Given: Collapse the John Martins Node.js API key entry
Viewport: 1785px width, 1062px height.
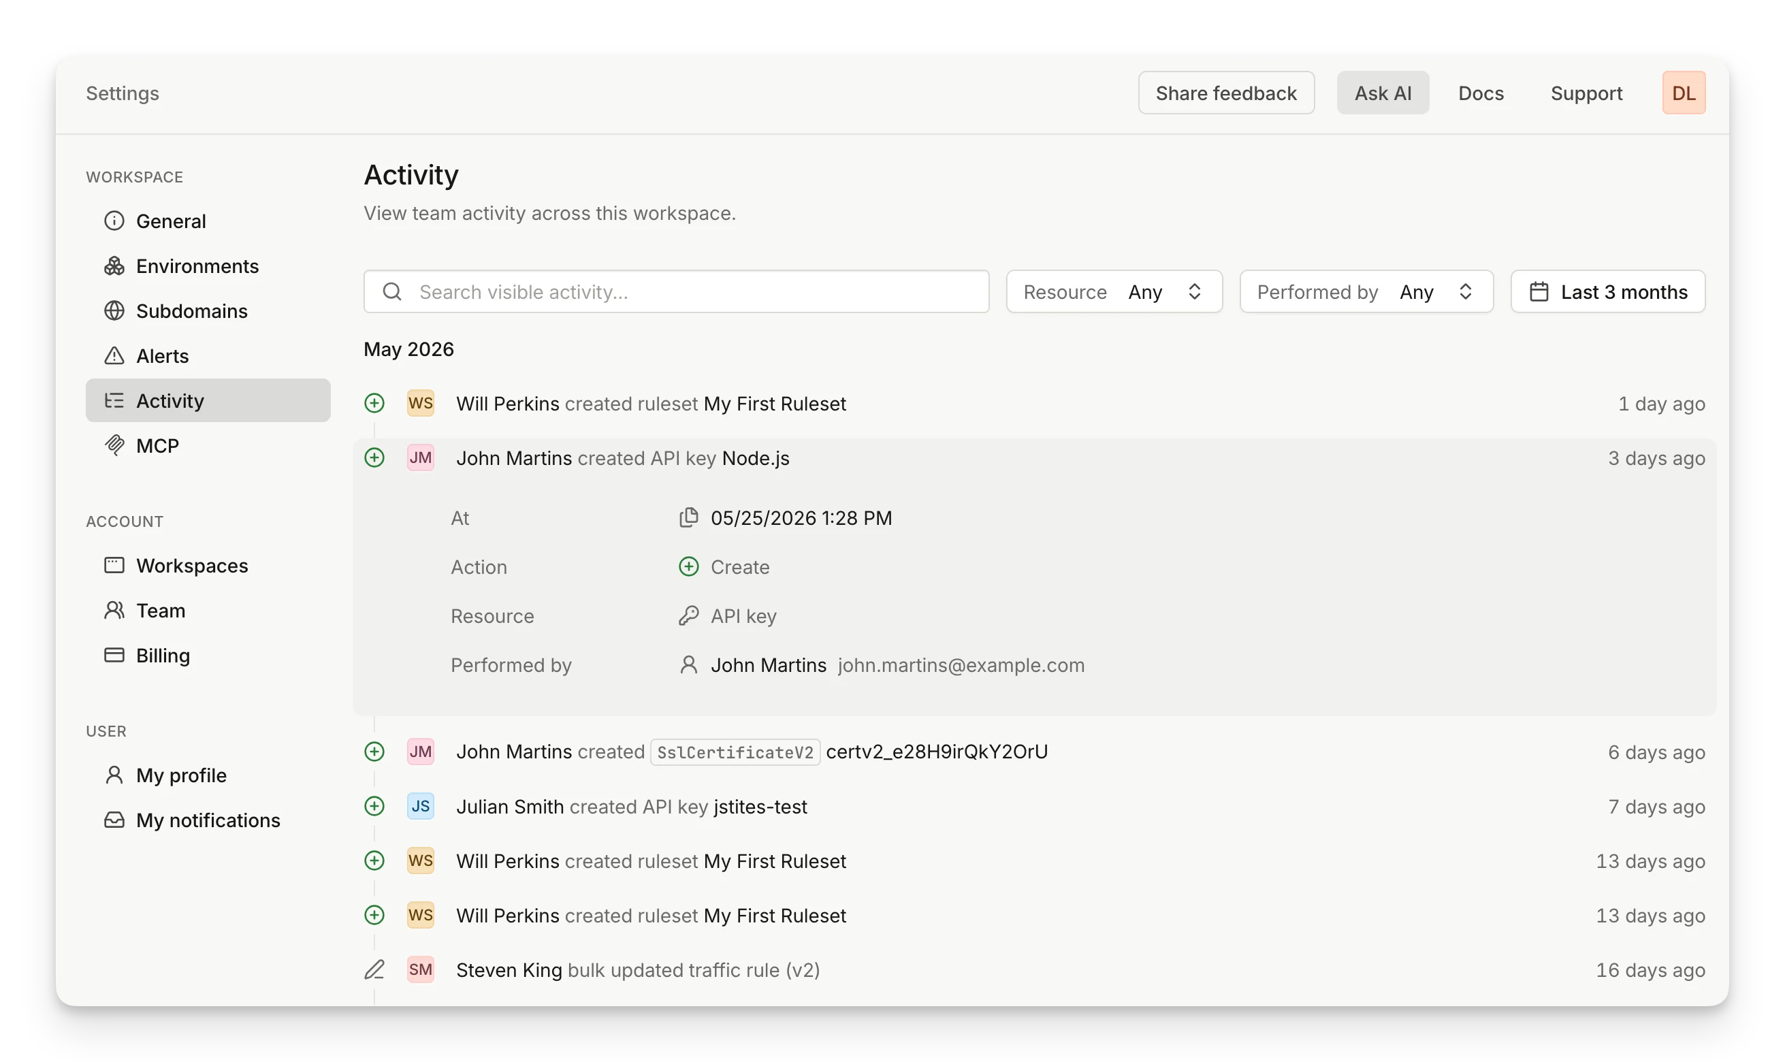Looking at the screenshot, I should [x=1034, y=458].
